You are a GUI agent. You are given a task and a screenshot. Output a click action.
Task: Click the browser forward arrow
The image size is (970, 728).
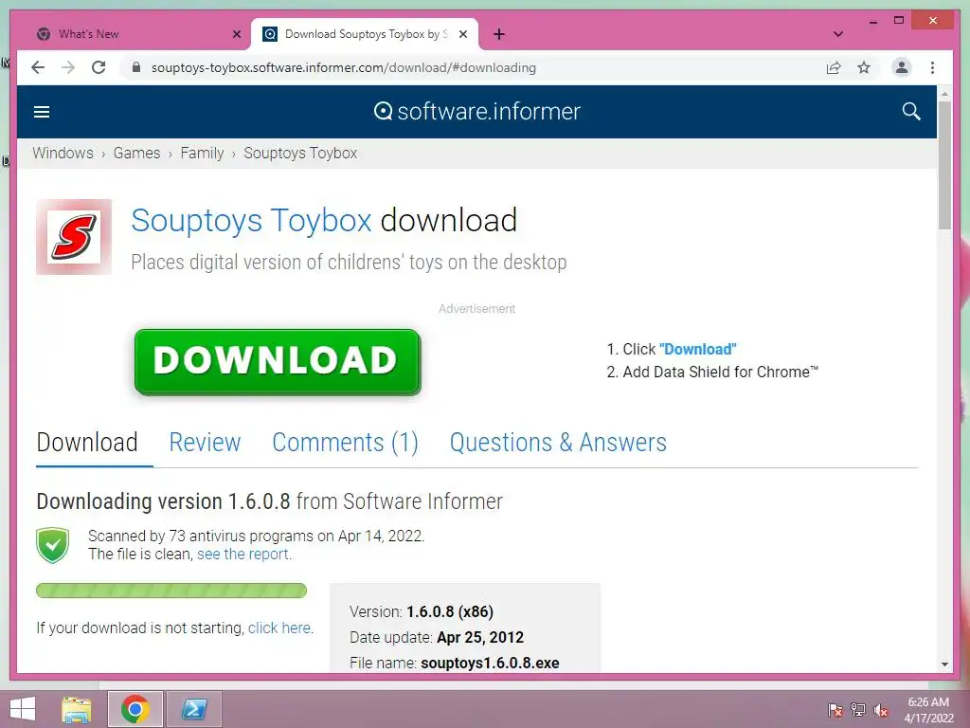click(x=68, y=67)
